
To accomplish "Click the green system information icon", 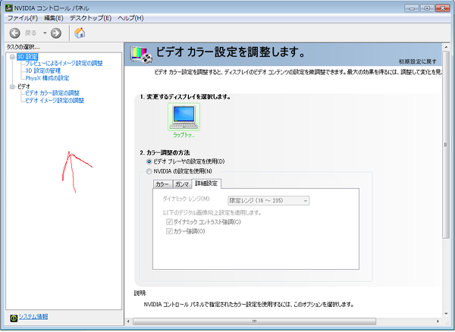I will tap(14, 318).
